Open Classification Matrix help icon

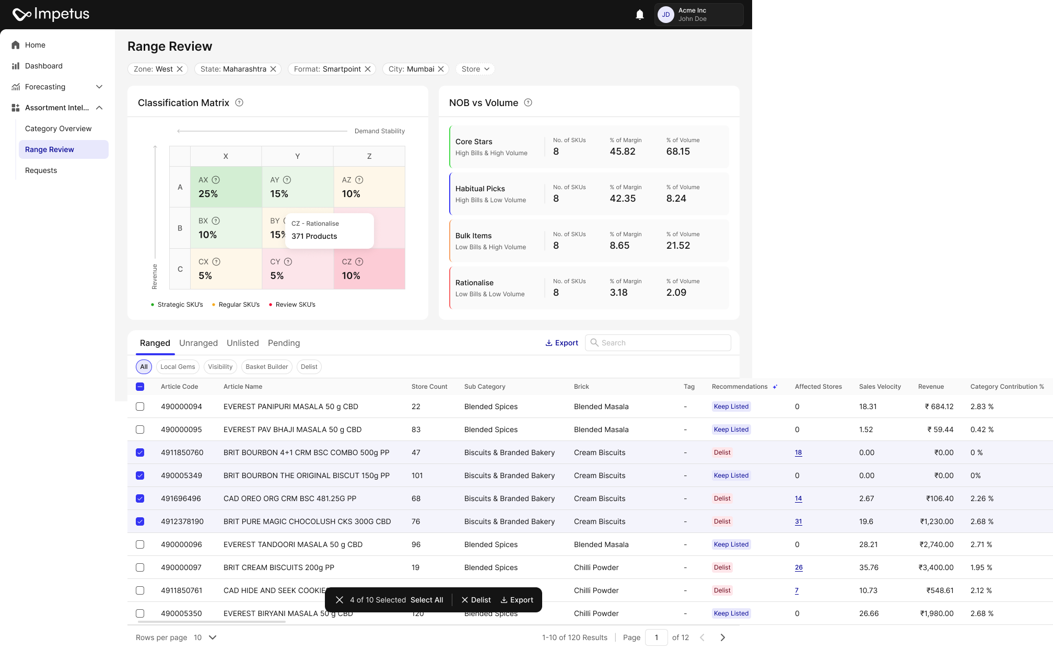coord(239,102)
